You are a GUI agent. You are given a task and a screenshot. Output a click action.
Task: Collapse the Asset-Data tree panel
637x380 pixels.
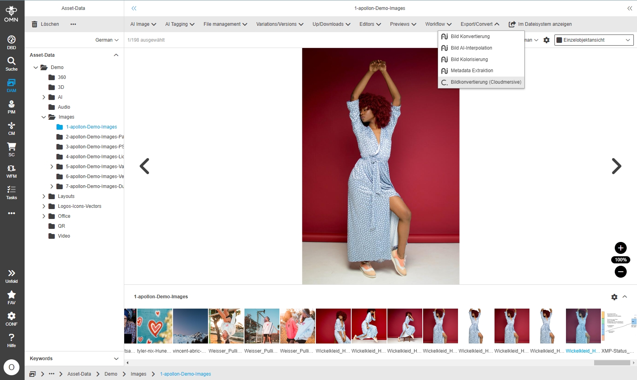pyautogui.click(x=116, y=55)
